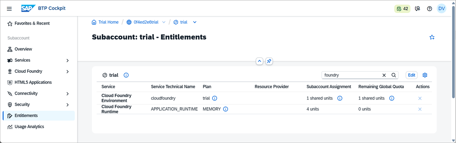Open HTML5 Applications
456x143 pixels.
point(33,82)
